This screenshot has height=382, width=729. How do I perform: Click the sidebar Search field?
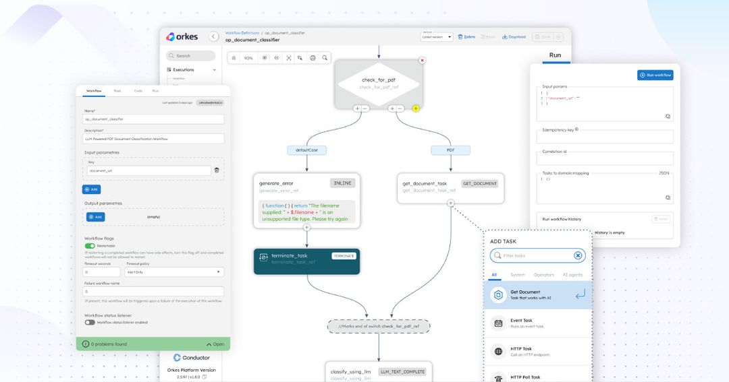pos(190,56)
